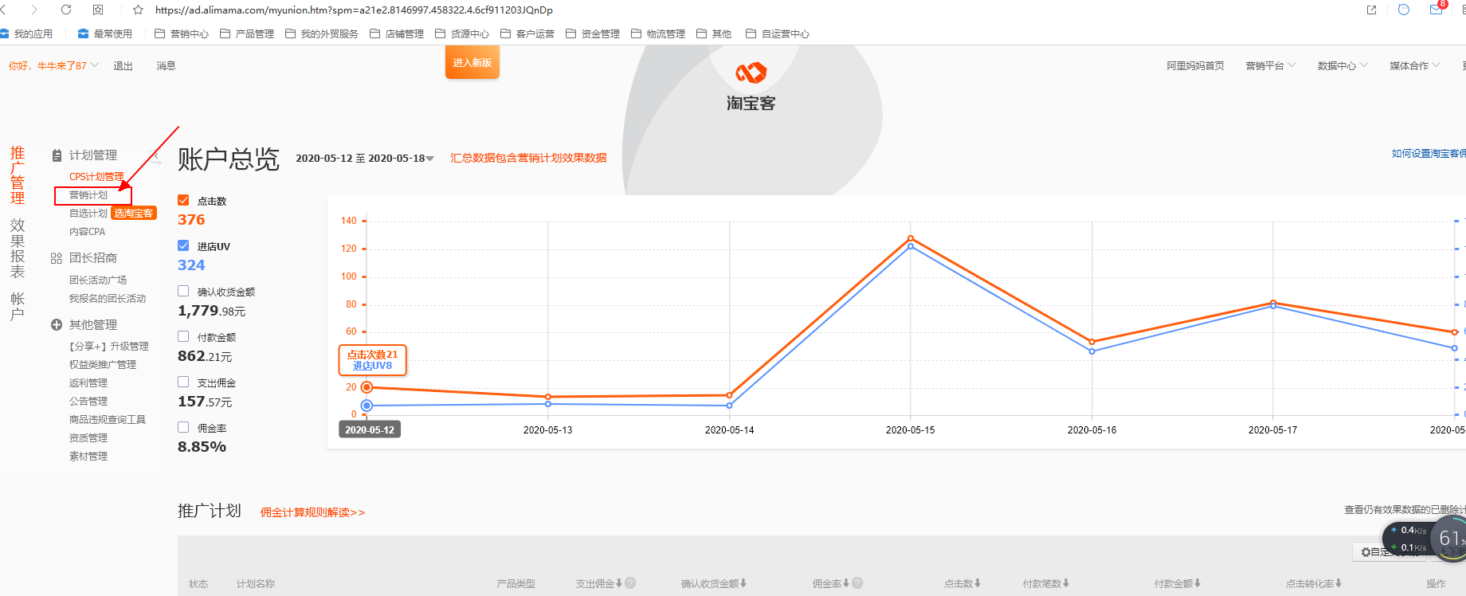Screen dimensions: 1466x596
Task: Select 营销计划 in sidebar
Action: [x=88, y=195]
